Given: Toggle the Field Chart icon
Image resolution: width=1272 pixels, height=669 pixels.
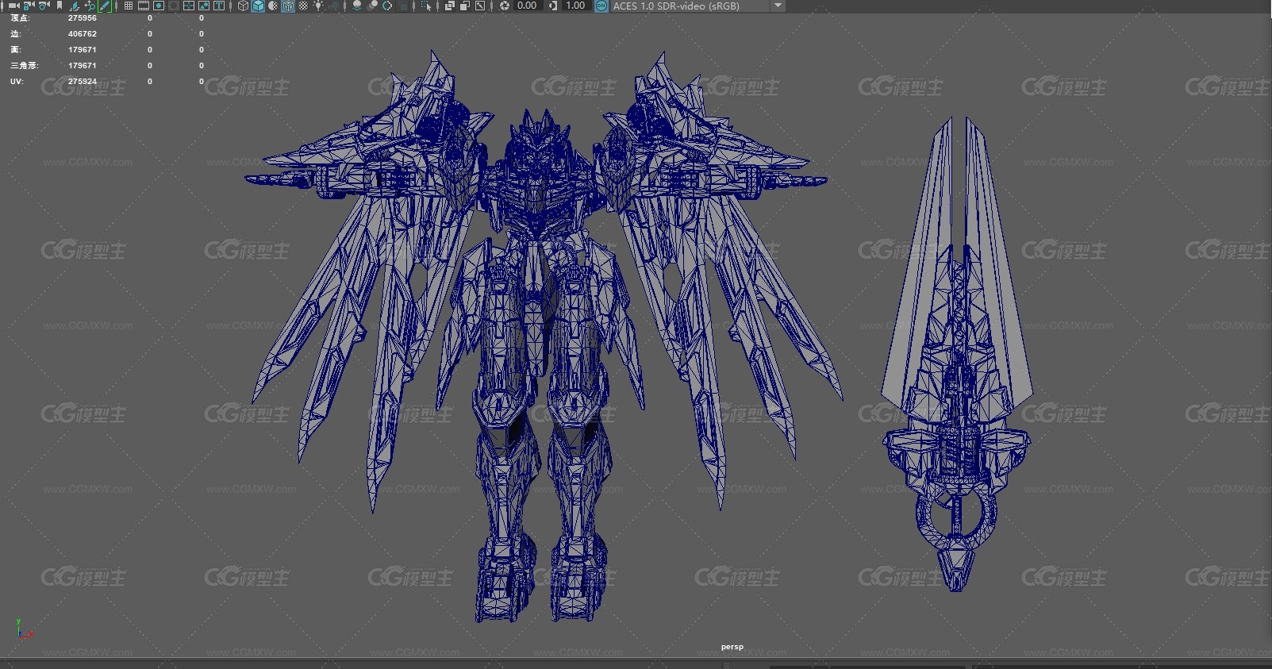Looking at the screenshot, I should click(x=189, y=6).
